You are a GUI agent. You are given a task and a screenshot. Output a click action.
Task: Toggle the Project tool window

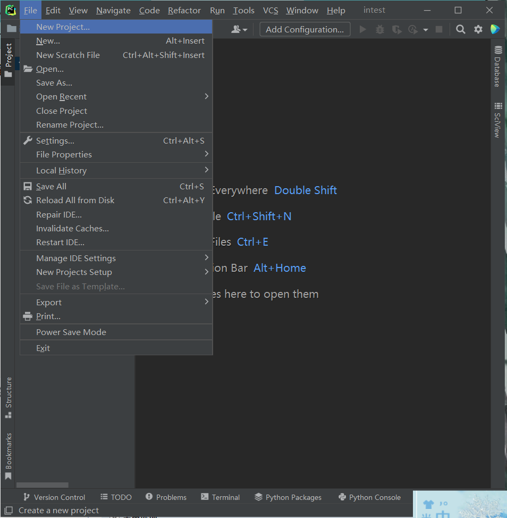click(9, 60)
